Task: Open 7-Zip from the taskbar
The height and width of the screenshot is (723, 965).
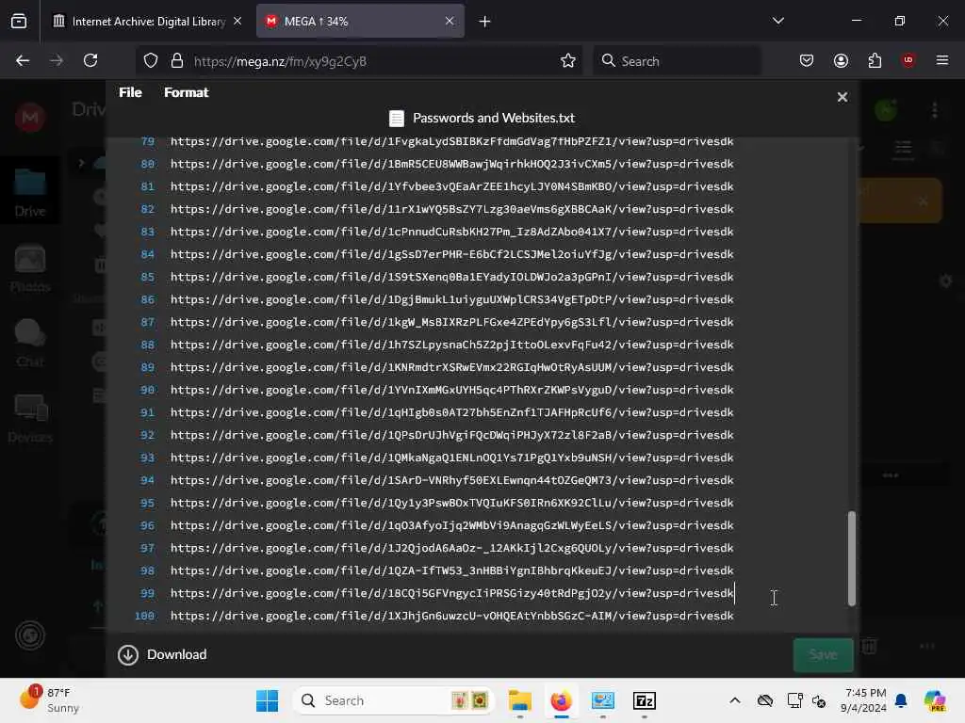Action: tap(645, 700)
